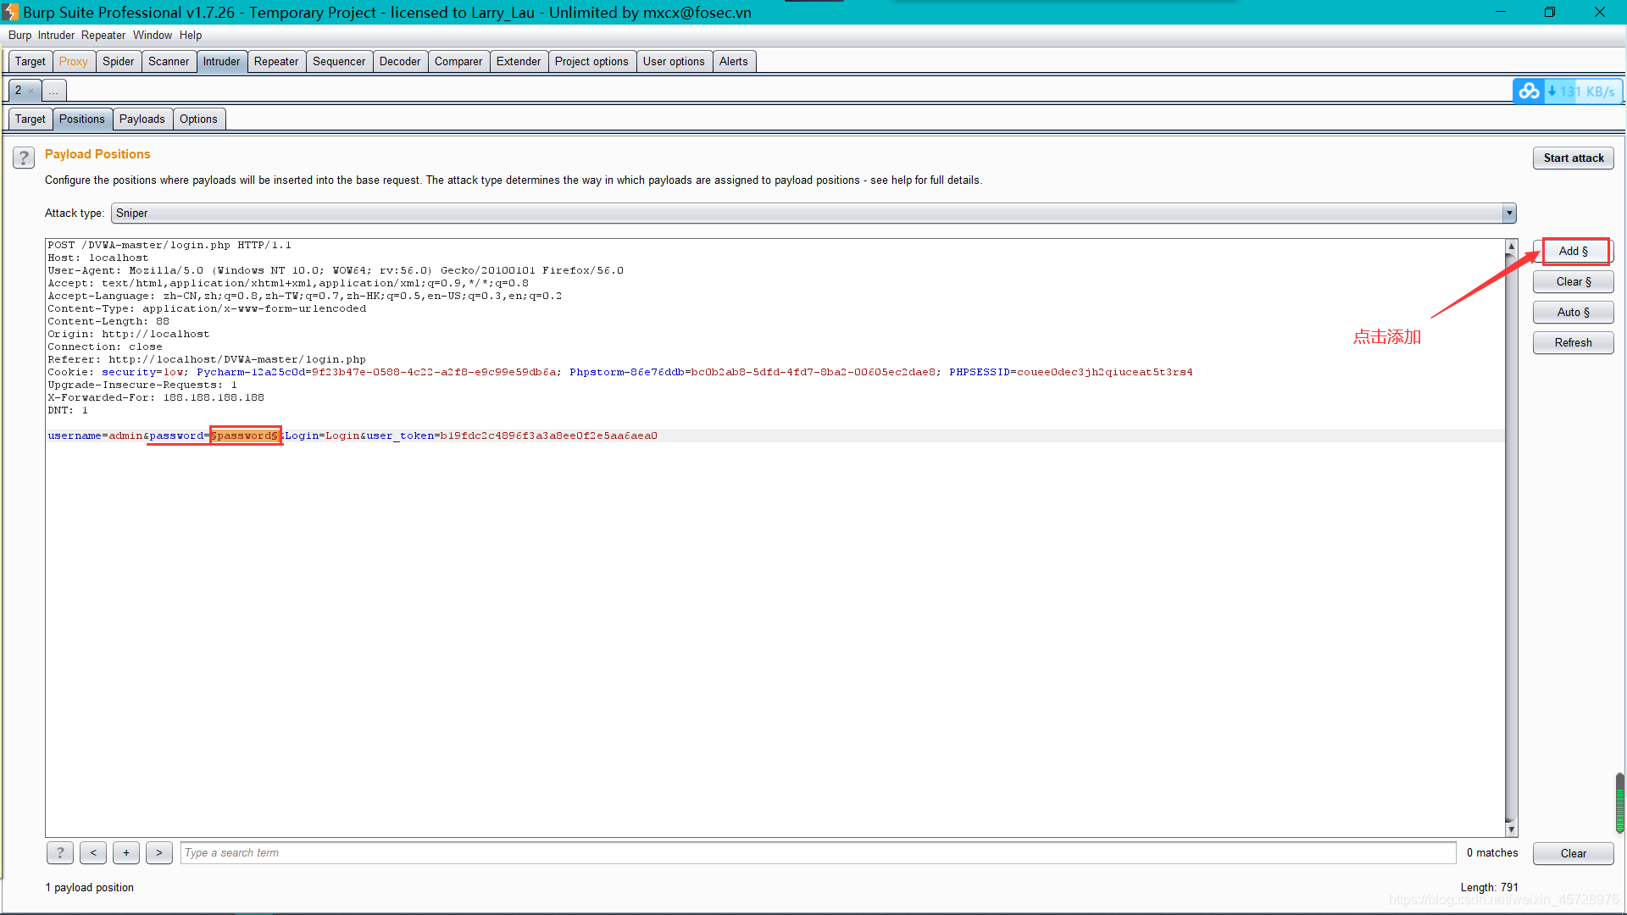
Task: Switch to the main Repeater tab
Action: tap(276, 62)
